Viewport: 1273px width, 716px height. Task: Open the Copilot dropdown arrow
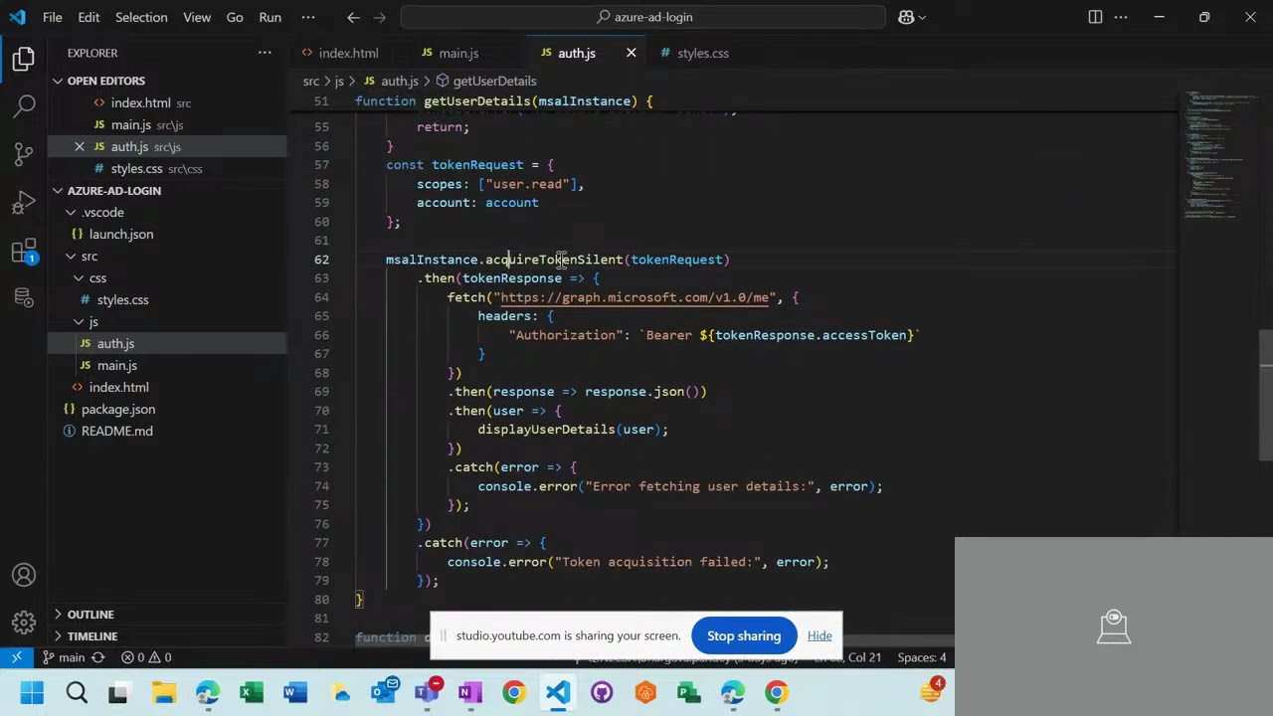(923, 17)
